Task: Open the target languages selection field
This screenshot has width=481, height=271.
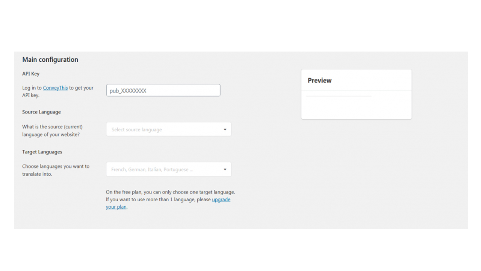Action: pyautogui.click(x=169, y=169)
